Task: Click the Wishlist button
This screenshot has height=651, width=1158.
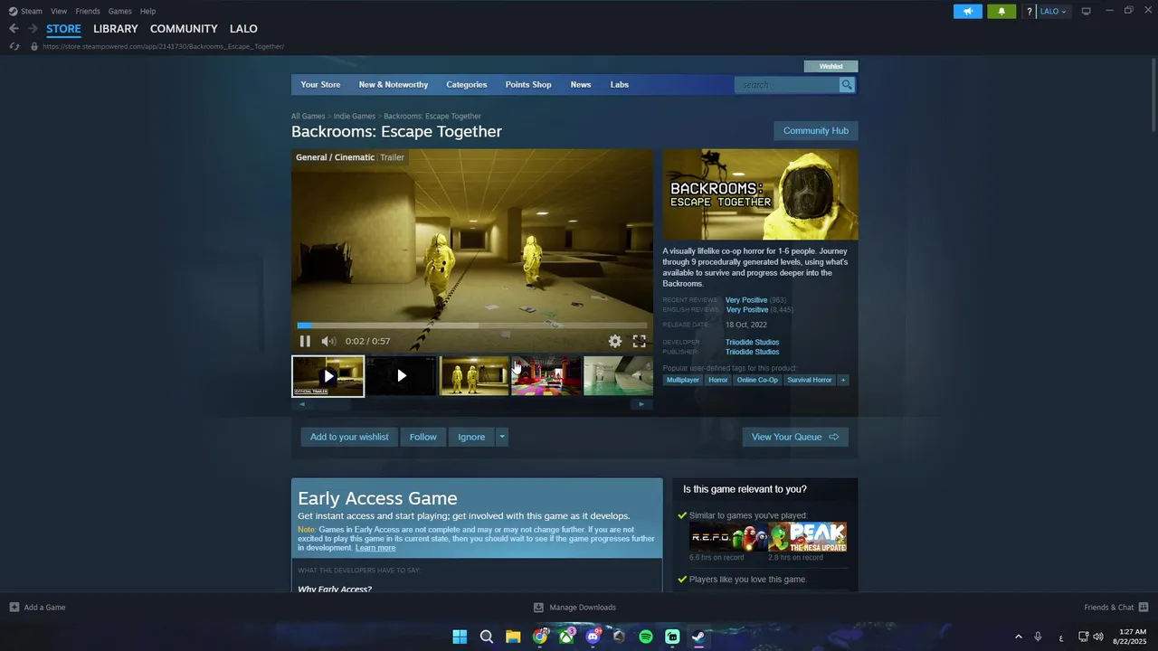Action: point(831,66)
